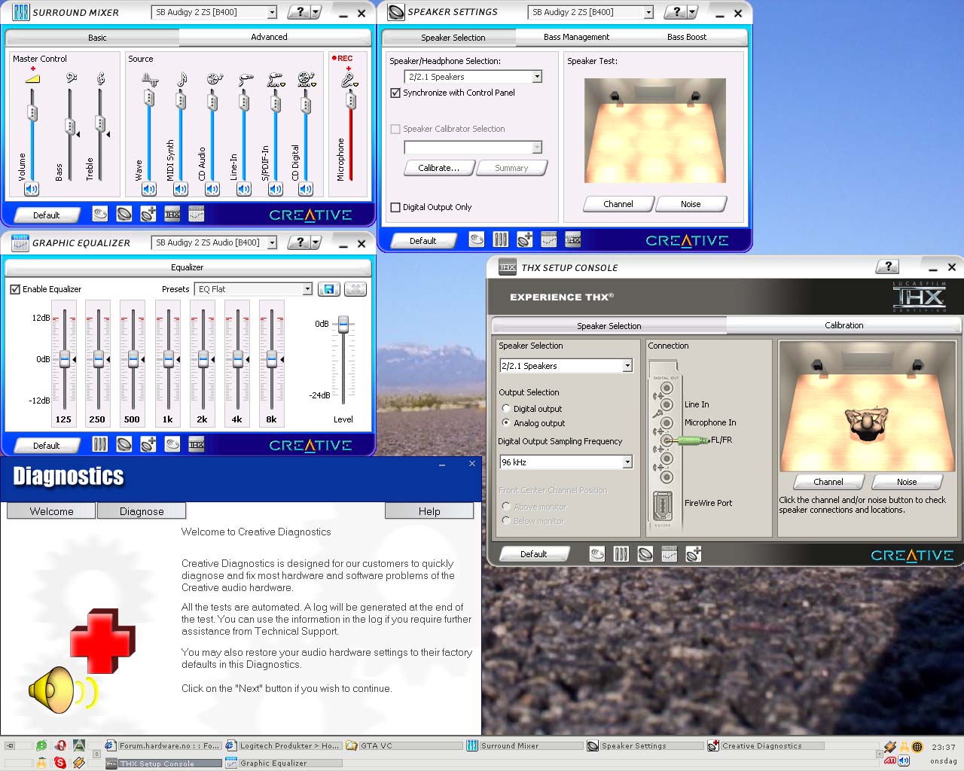Click the 1k equalizer band slider

[x=168, y=359]
